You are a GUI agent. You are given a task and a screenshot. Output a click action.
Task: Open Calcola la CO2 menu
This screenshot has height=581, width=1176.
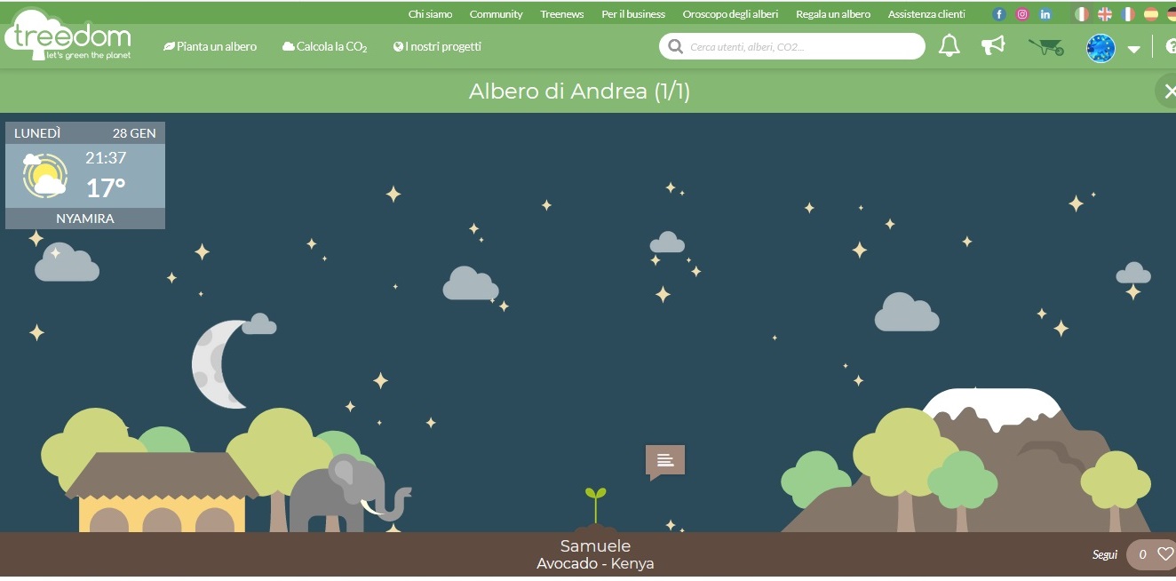[325, 46]
